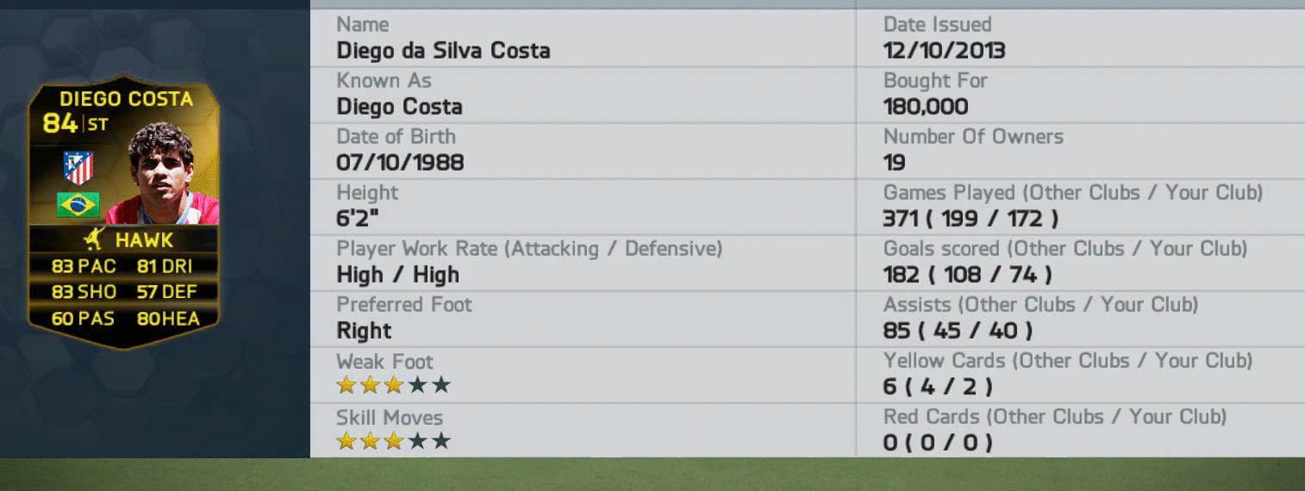
Task: Click the first Weak Foot star
Action: pyautogui.click(x=347, y=385)
